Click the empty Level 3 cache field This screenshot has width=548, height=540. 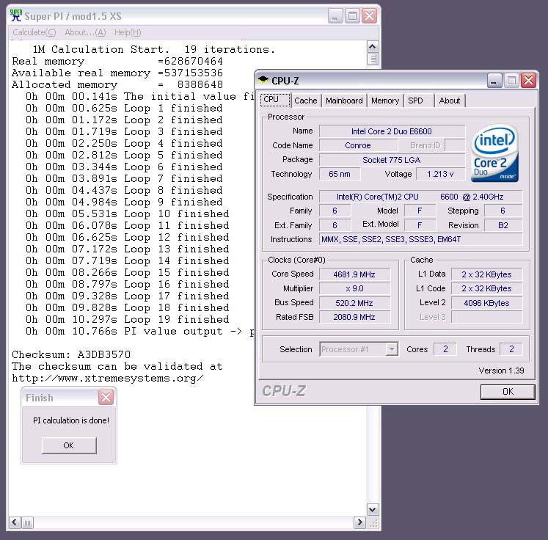pos(487,317)
